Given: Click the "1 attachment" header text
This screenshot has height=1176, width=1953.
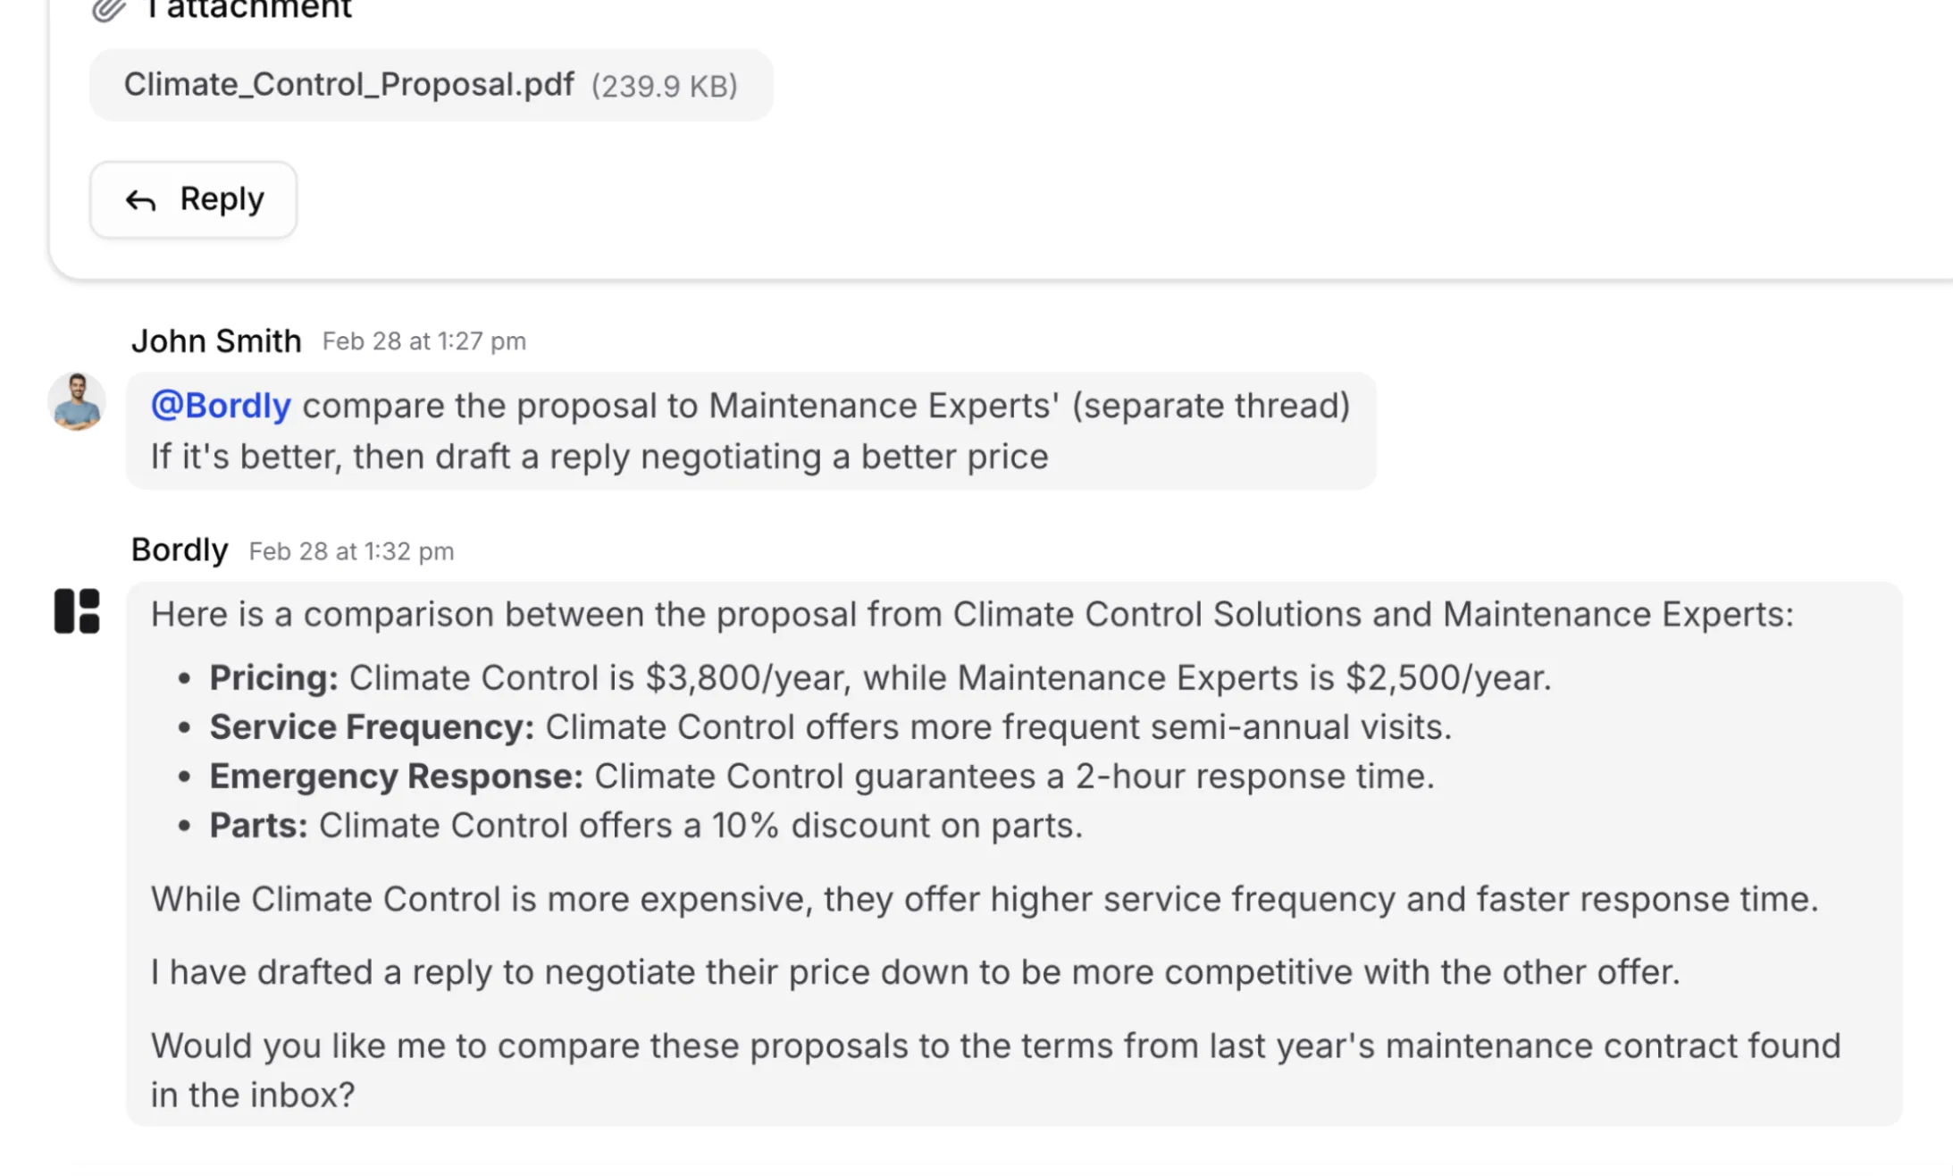Looking at the screenshot, I should tap(249, 10).
